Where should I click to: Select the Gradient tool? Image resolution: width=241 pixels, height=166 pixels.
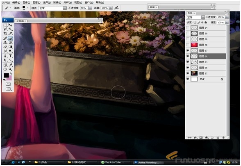coord(10,47)
